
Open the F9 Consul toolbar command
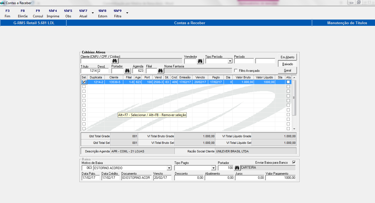click(38, 13)
